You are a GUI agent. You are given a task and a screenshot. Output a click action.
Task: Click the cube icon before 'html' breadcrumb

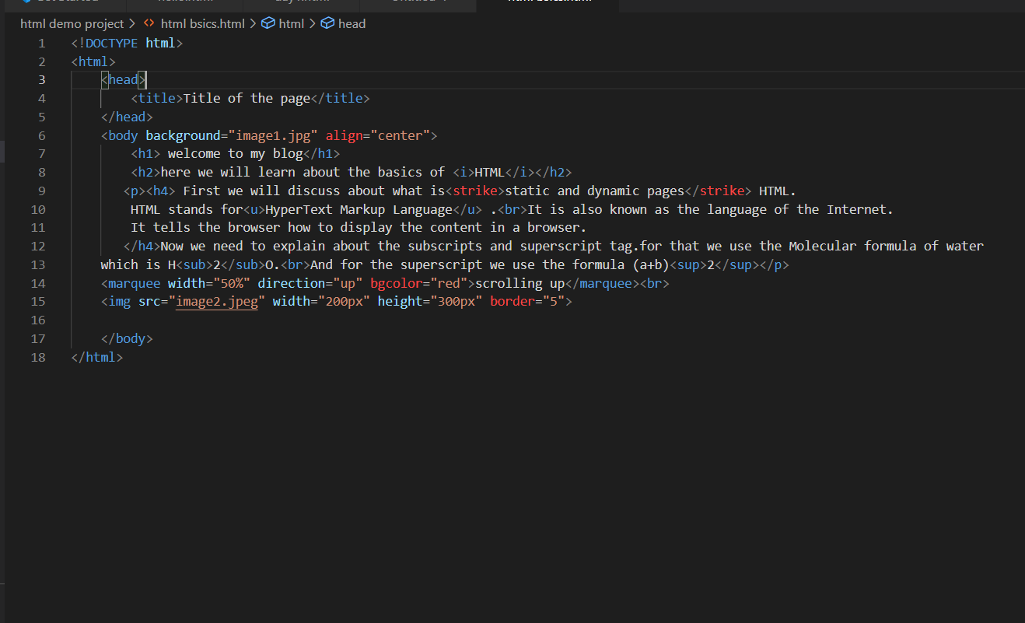(268, 23)
